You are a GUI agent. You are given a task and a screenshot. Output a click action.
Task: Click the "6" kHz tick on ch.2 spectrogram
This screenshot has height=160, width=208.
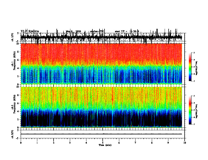(18, 103)
